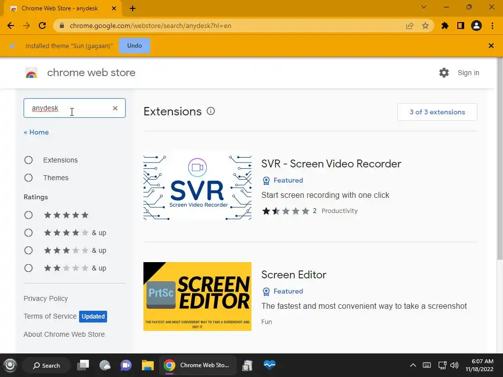The width and height of the screenshot is (503, 377).
Task: Dismiss the installed theme notification bar
Action: (x=491, y=46)
